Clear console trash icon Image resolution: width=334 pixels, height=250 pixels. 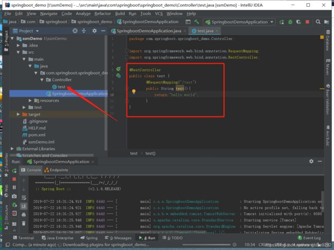24,223
